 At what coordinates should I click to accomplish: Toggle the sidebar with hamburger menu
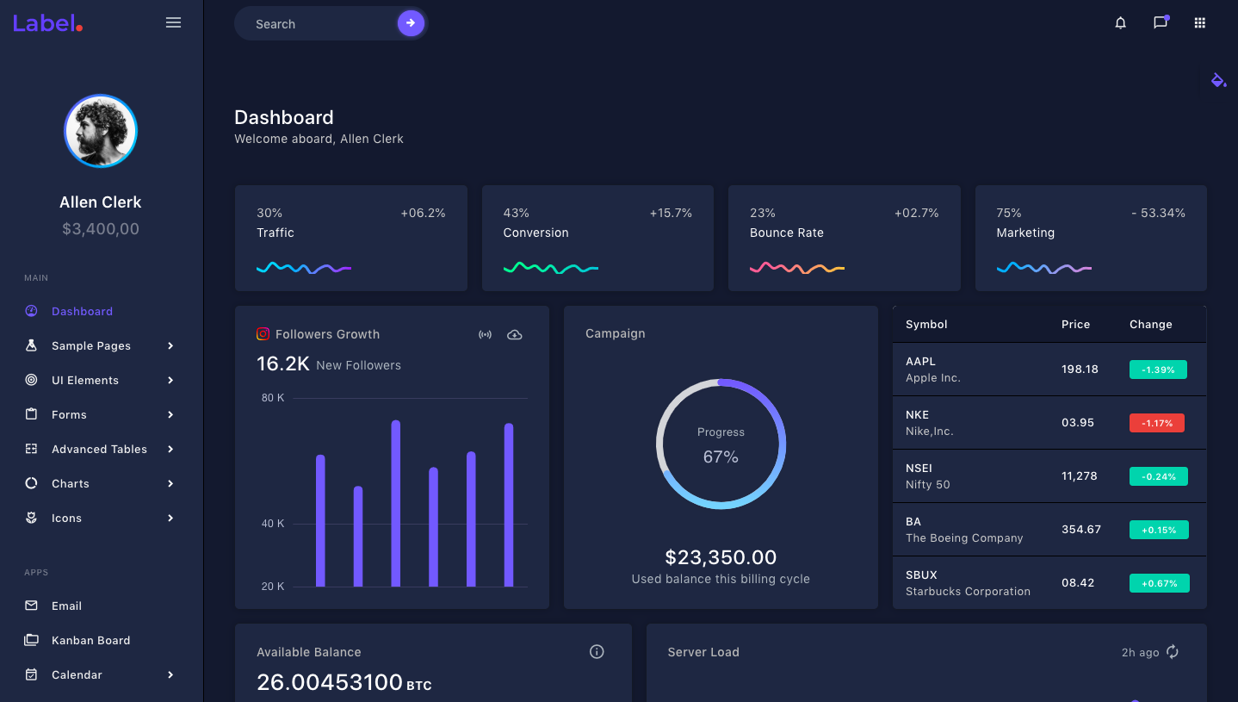click(173, 23)
